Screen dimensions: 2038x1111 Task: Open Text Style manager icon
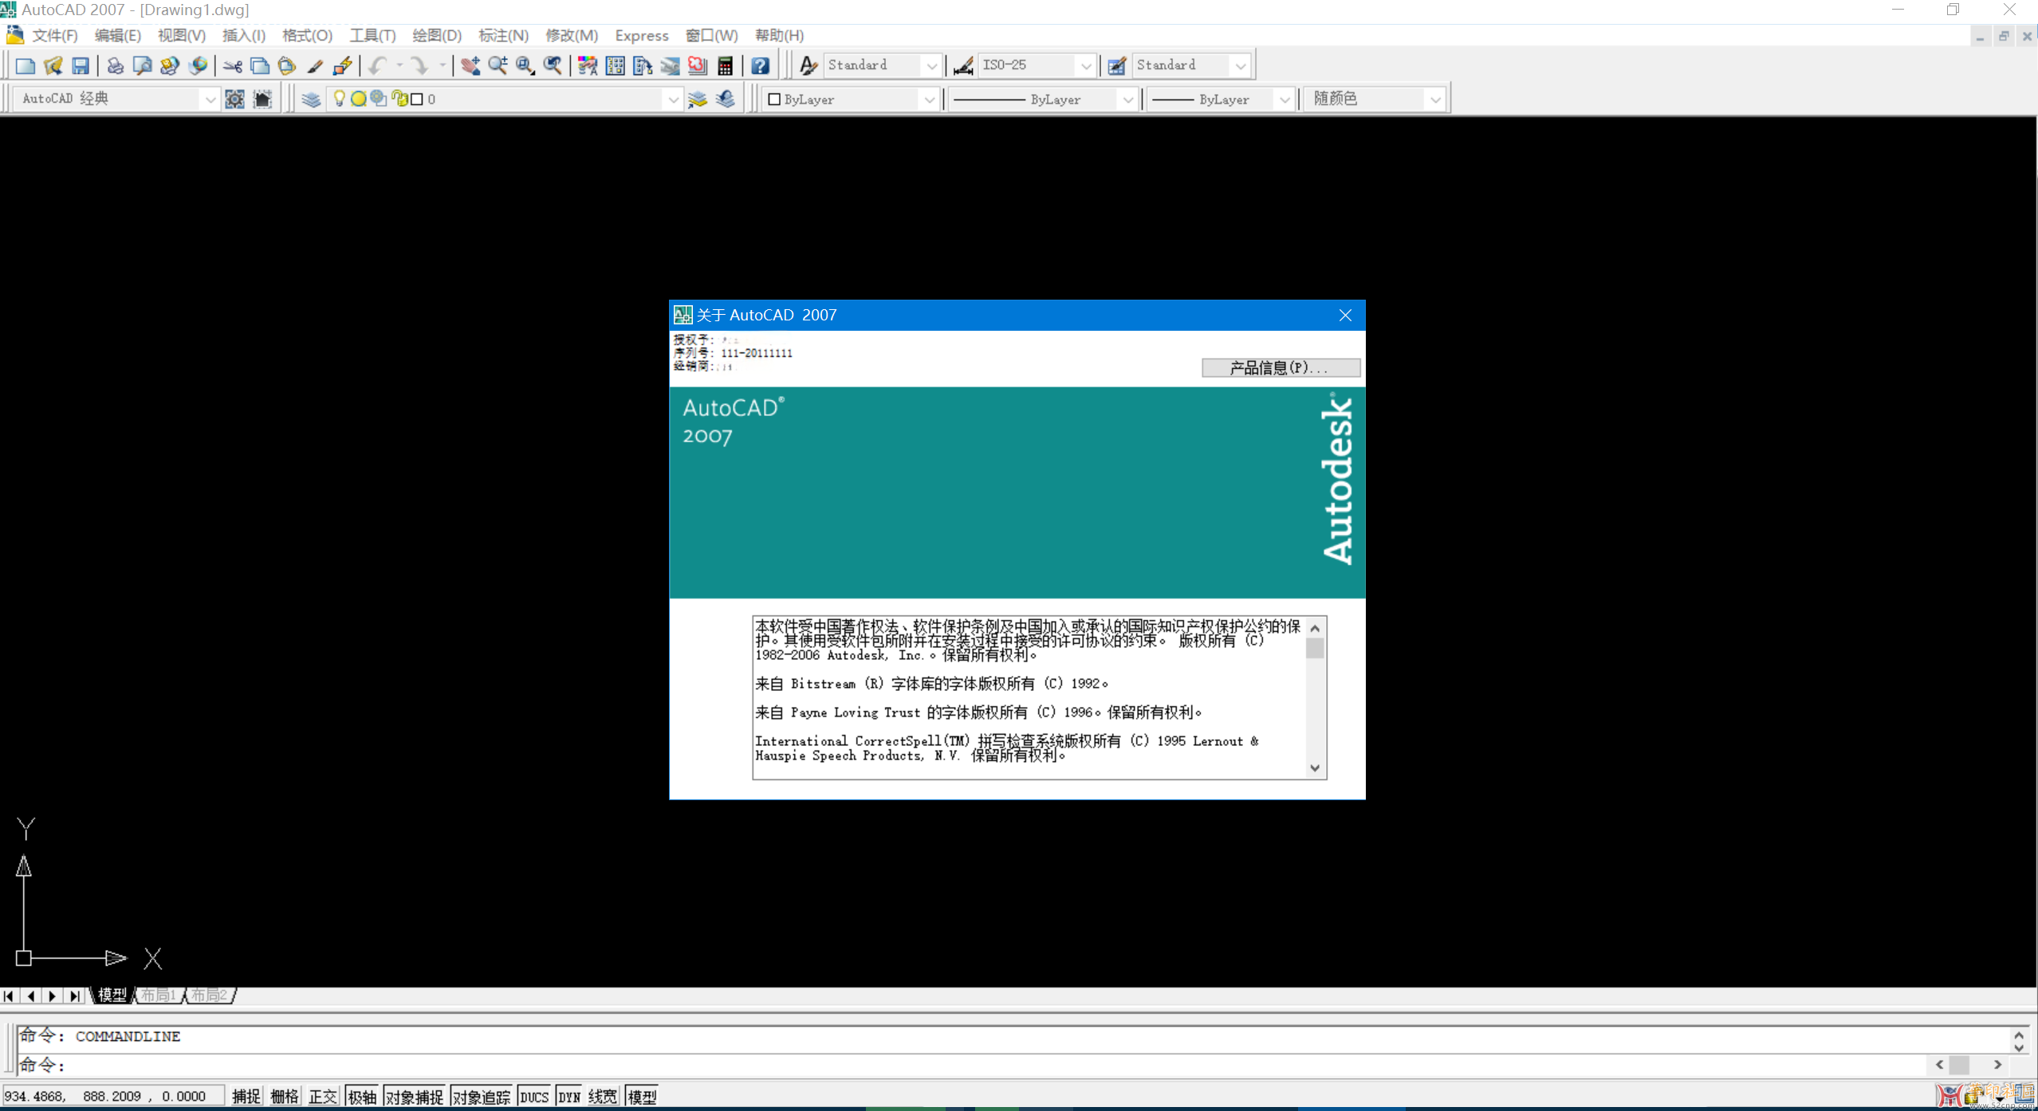pos(809,65)
